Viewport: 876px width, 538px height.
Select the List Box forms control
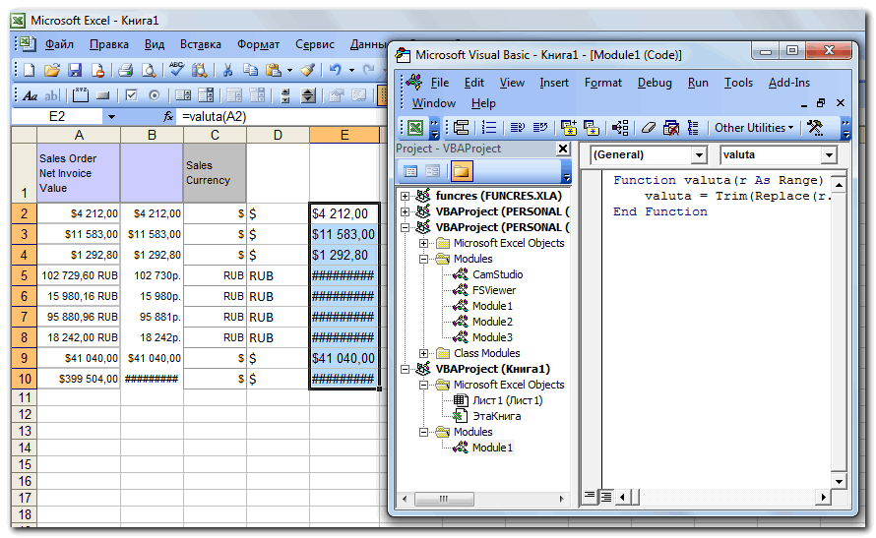pos(183,95)
